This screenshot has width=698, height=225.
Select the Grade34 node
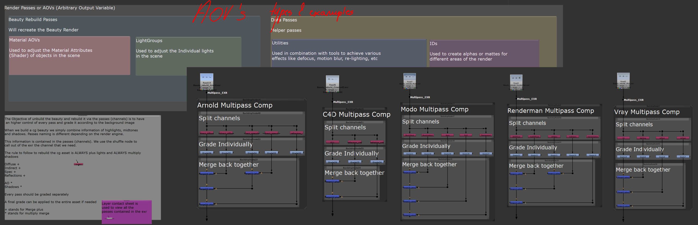(252, 153)
